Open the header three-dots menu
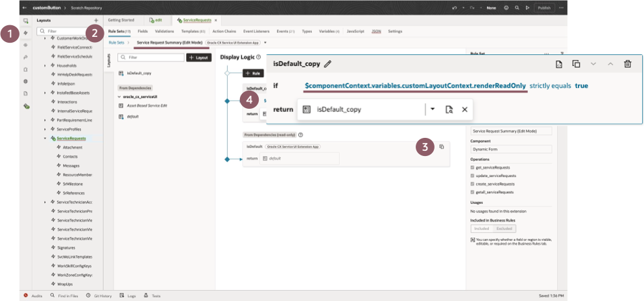The height and width of the screenshot is (301, 644). [x=561, y=8]
